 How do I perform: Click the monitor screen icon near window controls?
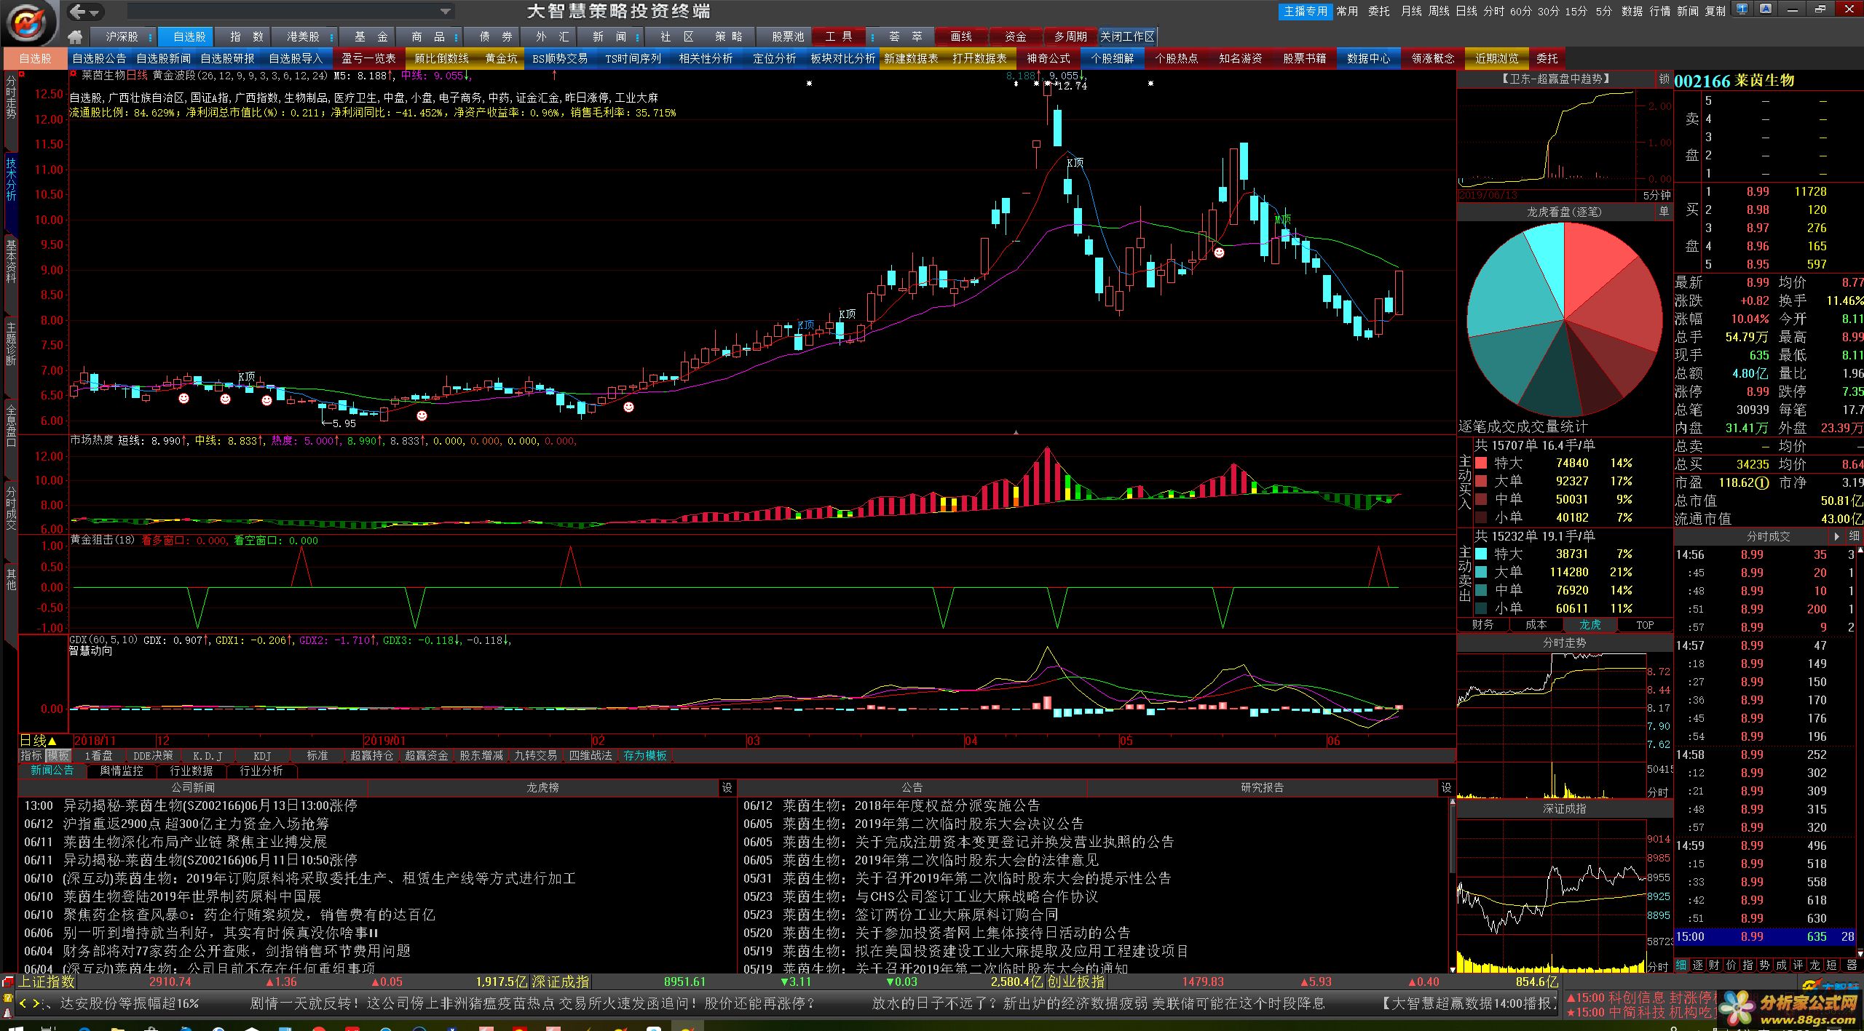point(1742,9)
